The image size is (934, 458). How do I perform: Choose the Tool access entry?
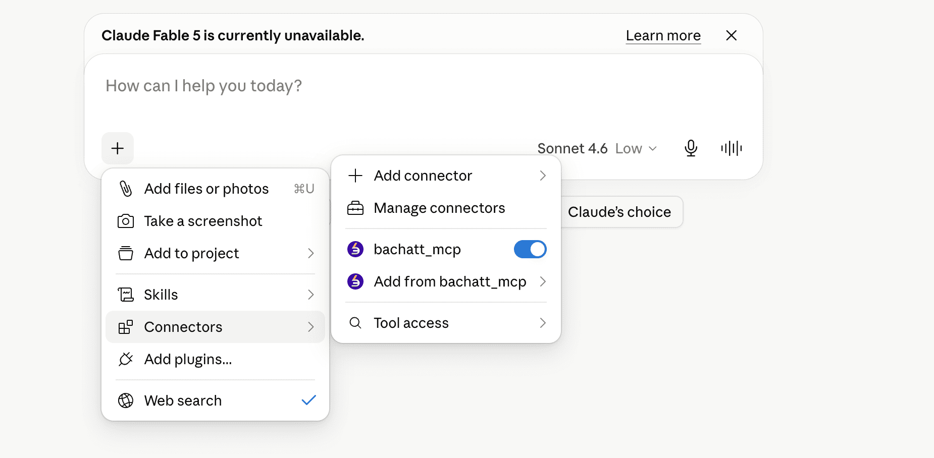coord(446,323)
